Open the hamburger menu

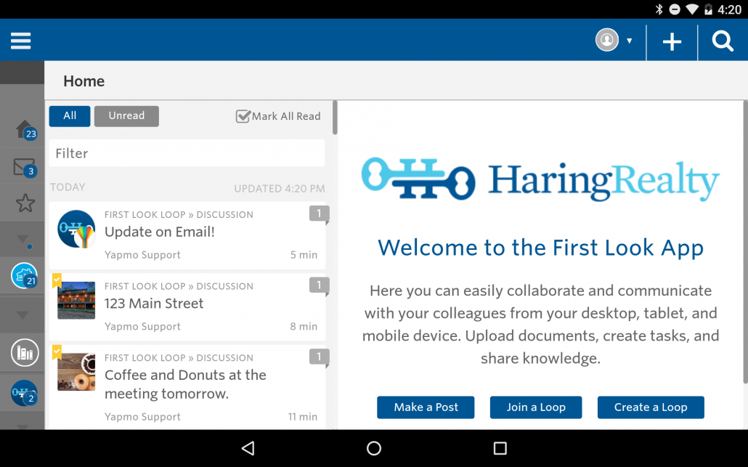[21, 41]
